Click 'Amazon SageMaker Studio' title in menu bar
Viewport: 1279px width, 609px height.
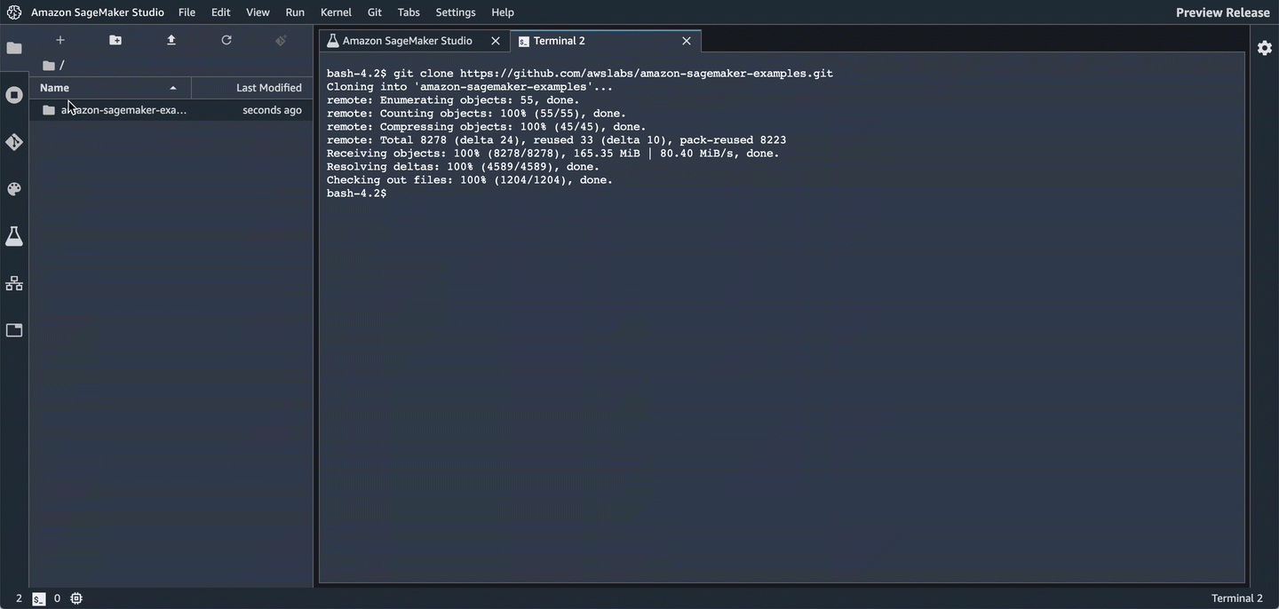point(98,12)
